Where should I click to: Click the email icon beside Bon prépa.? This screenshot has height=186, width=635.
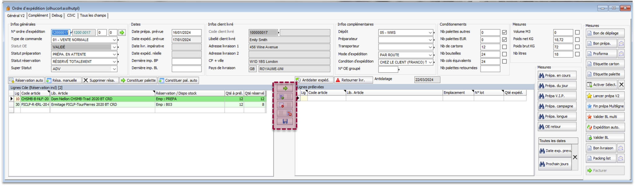tap(621, 44)
